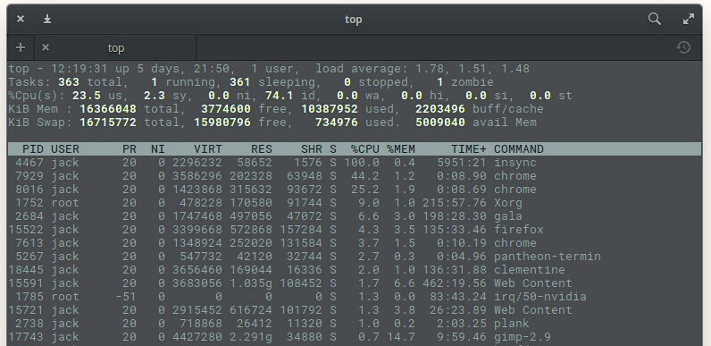Screen dimensions: 711x346
Task: Click the '363 total' tasks value
Action: (90, 82)
